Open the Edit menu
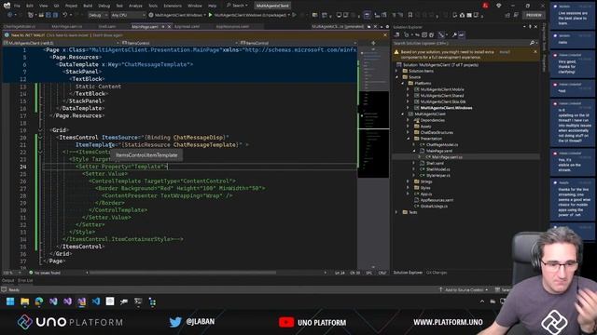This screenshot has width=597, height=335. coord(30,6)
